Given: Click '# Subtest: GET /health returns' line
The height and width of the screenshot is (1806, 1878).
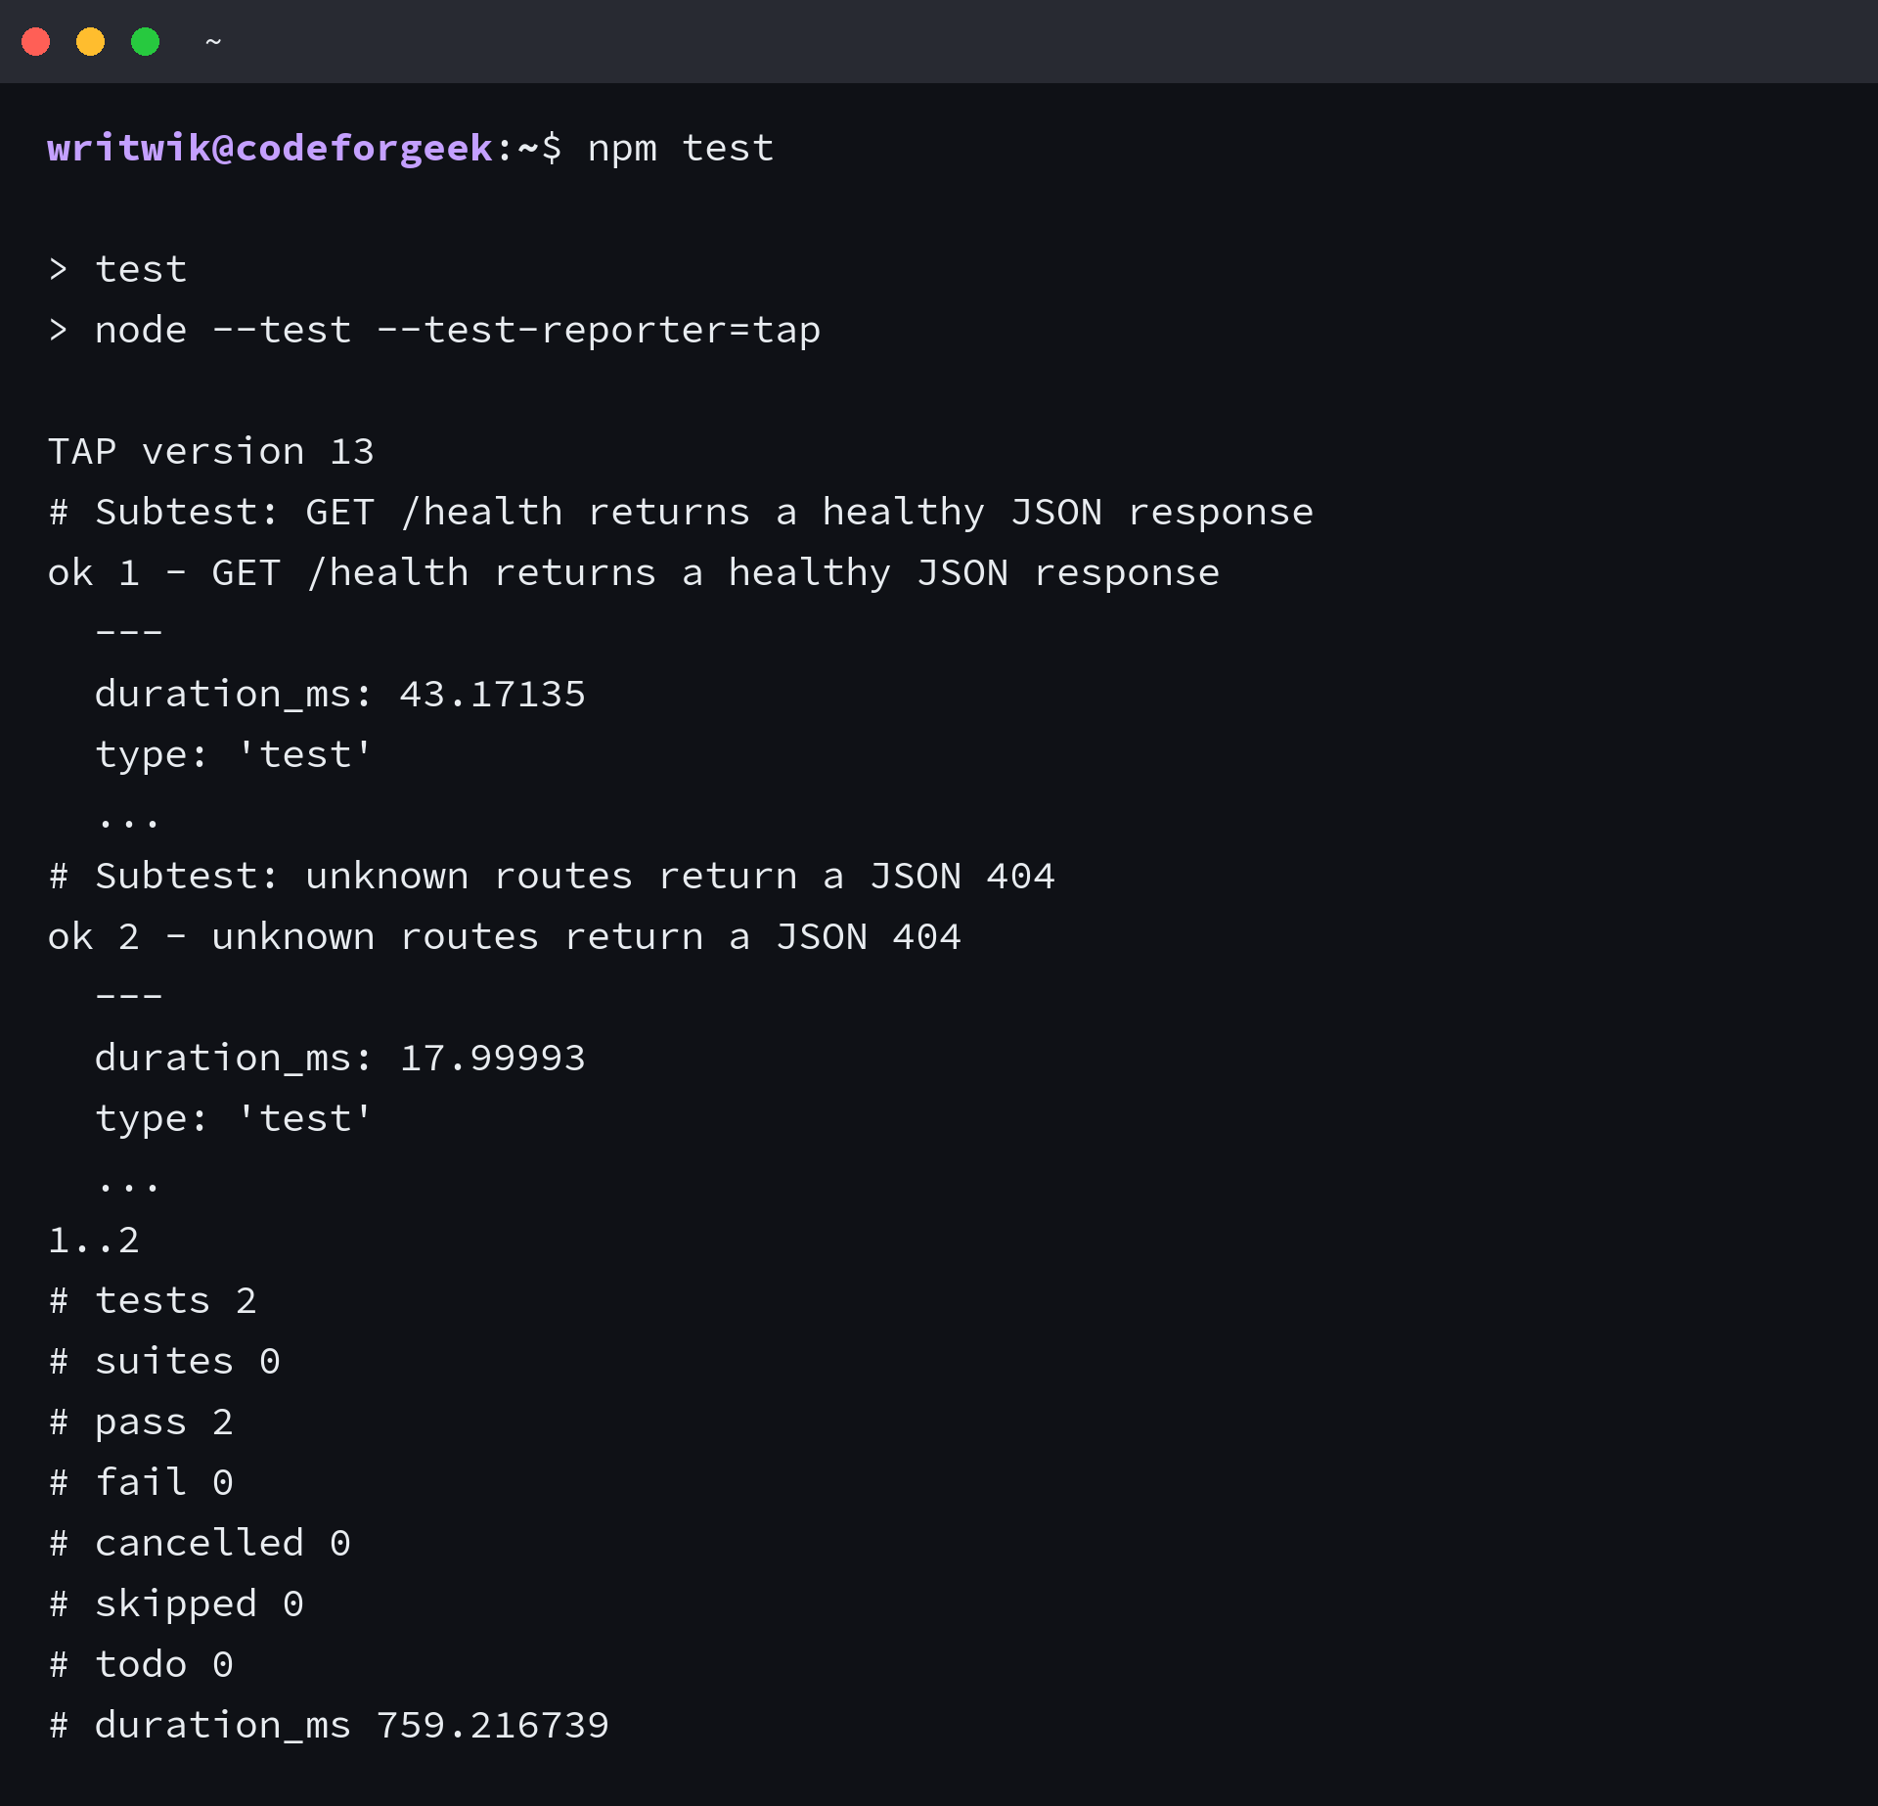Looking at the screenshot, I should pos(681,513).
